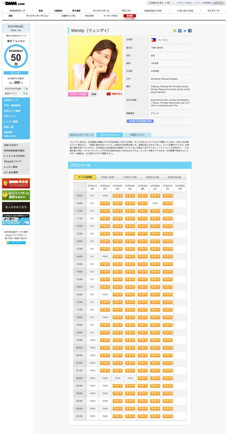The image size is (228, 434).
Task: Open 予約・講師検索 in sidebar
Action: pos(16,106)
